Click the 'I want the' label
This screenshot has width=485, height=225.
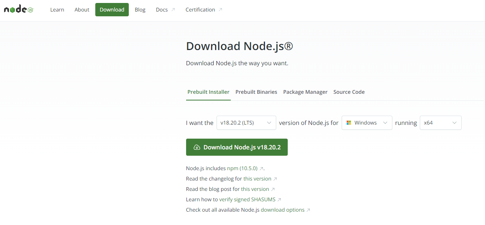click(x=200, y=123)
